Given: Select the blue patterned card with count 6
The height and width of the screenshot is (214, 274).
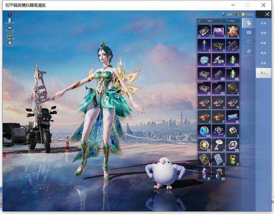Looking at the screenshot, I should pos(219,159).
